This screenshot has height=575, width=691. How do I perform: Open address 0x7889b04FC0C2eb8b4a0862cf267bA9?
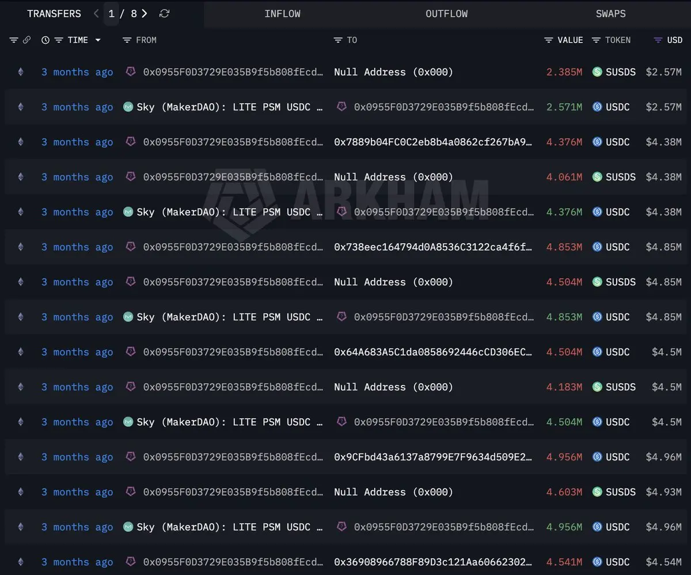[434, 142]
